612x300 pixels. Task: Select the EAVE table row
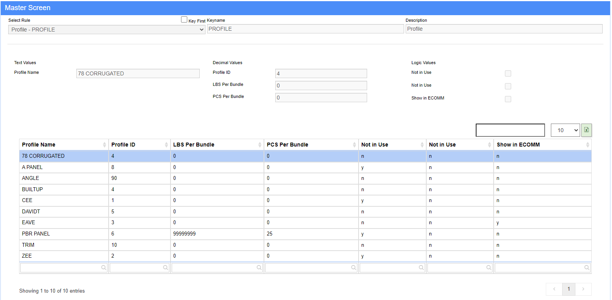[x=28, y=223]
